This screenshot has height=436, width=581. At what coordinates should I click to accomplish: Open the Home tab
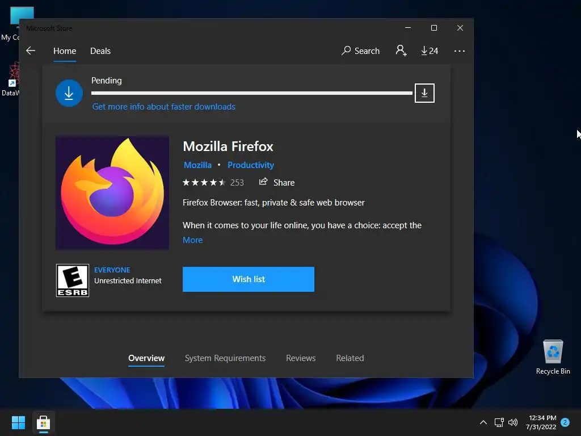[65, 51]
